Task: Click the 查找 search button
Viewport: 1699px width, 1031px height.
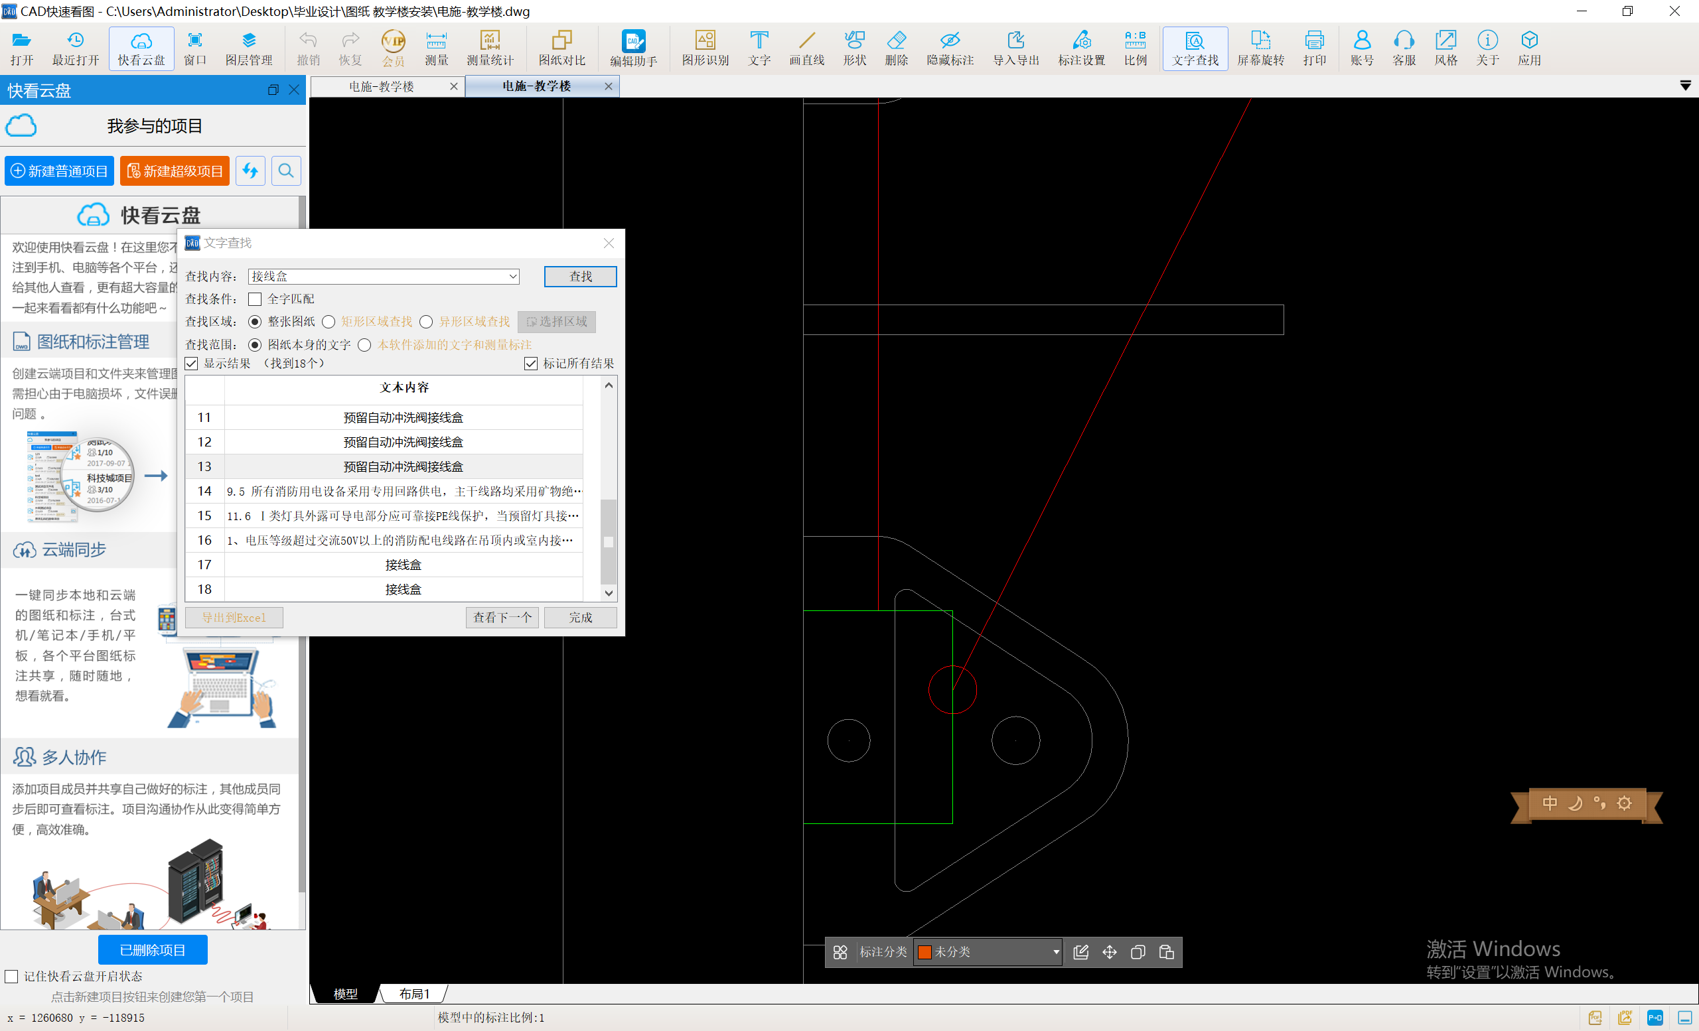Action: [581, 277]
